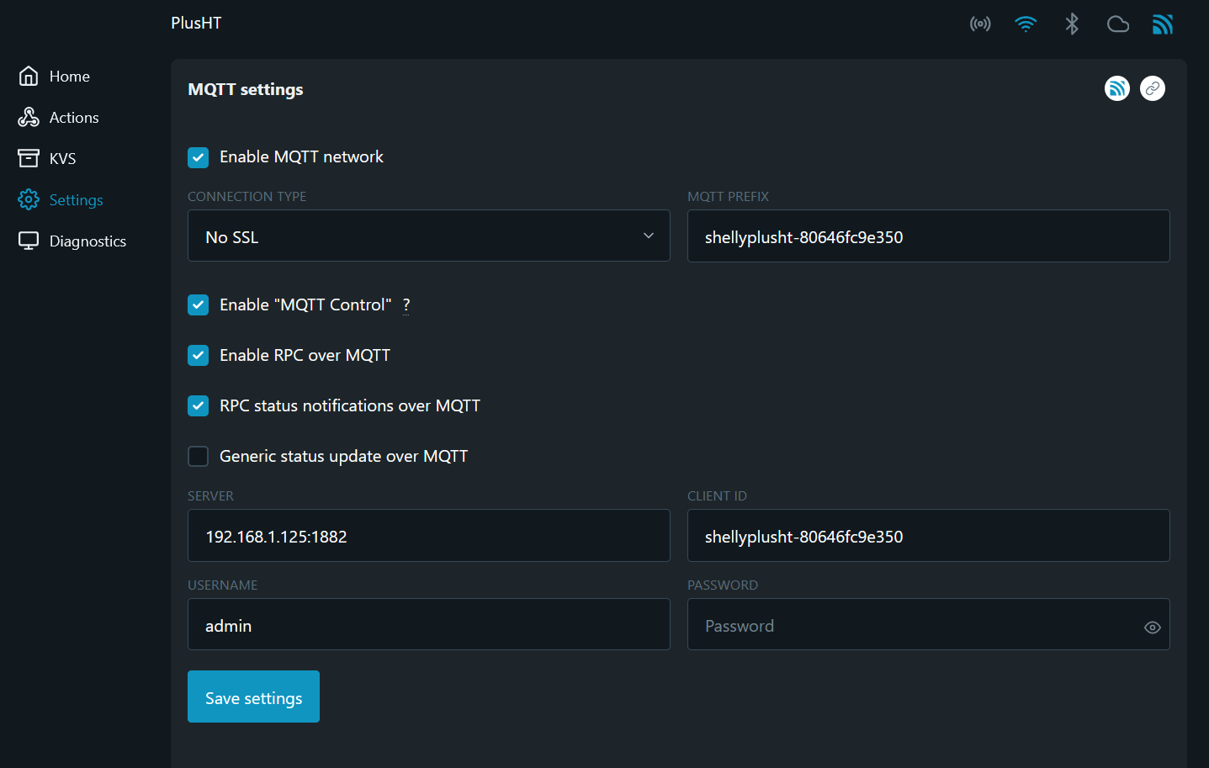Open the Home page
1209x768 pixels.
coord(70,77)
